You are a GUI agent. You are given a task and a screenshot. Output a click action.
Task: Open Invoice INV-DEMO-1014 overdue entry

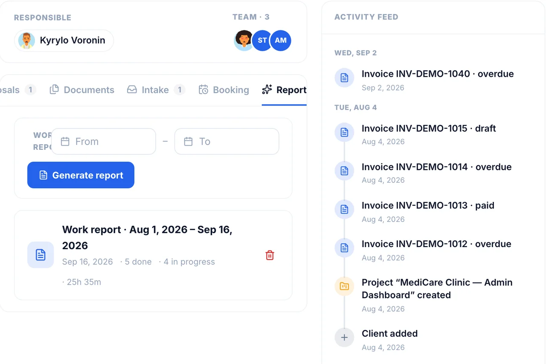pyautogui.click(x=436, y=167)
